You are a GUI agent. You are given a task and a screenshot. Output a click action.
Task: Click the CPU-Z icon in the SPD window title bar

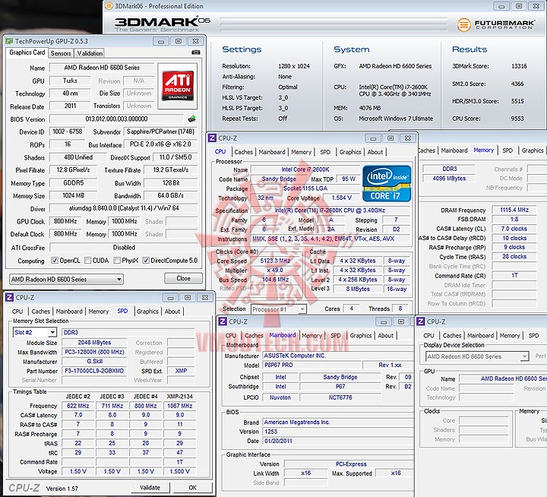click(9, 297)
